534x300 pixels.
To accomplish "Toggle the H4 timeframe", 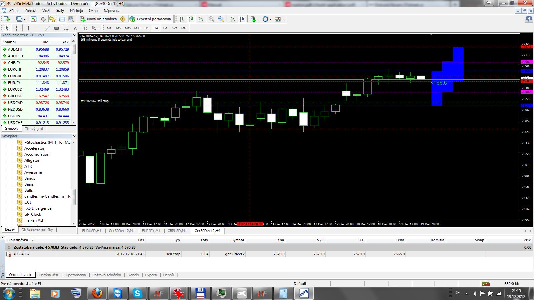I will 156,28.
